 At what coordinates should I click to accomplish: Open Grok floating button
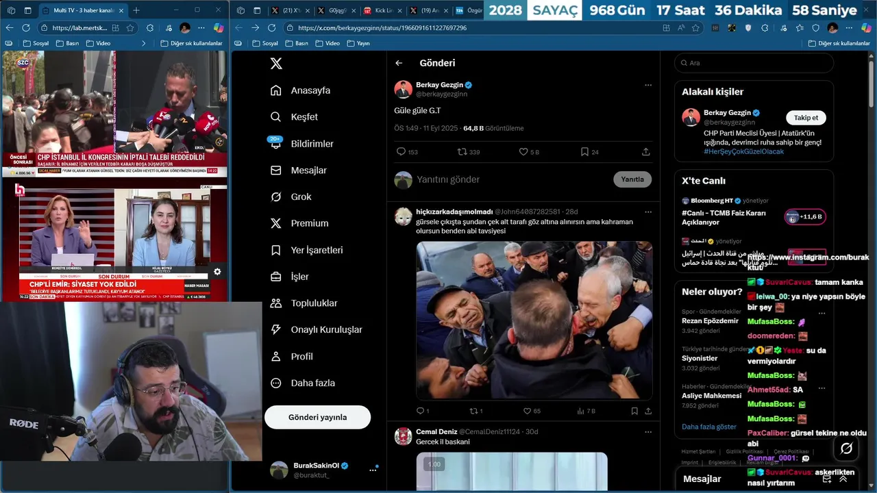click(x=846, y=448)
